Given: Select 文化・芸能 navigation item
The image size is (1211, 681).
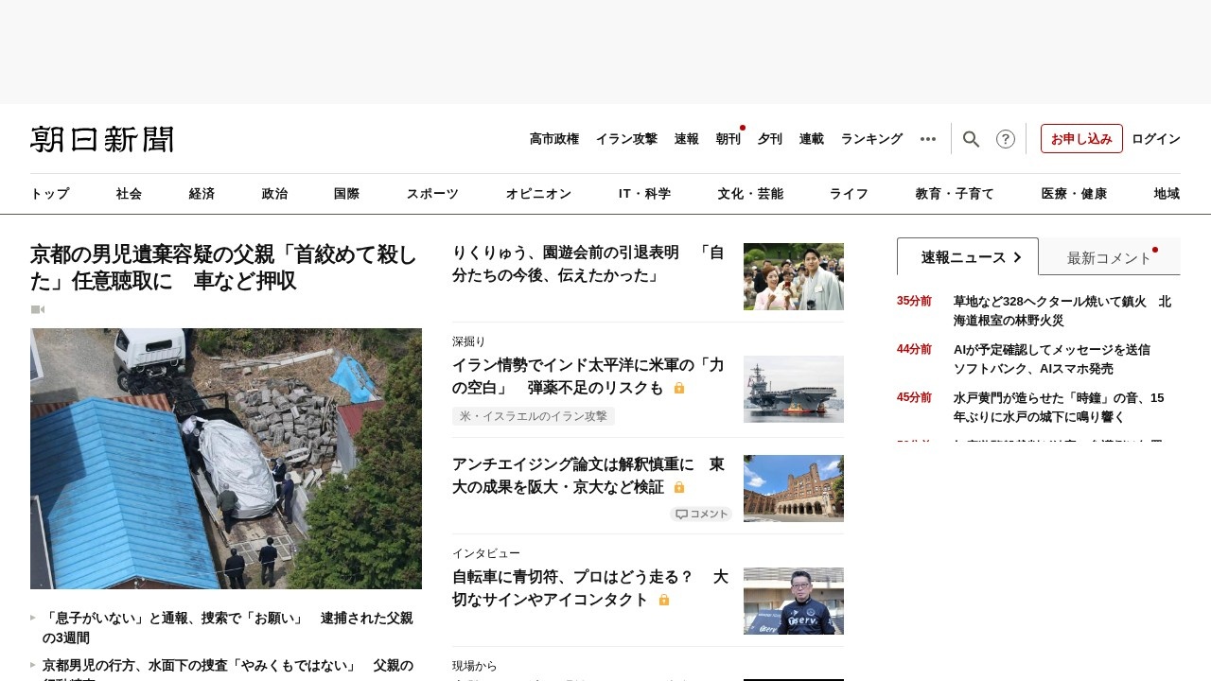Looking at the screenshot, I should [750, 194].
